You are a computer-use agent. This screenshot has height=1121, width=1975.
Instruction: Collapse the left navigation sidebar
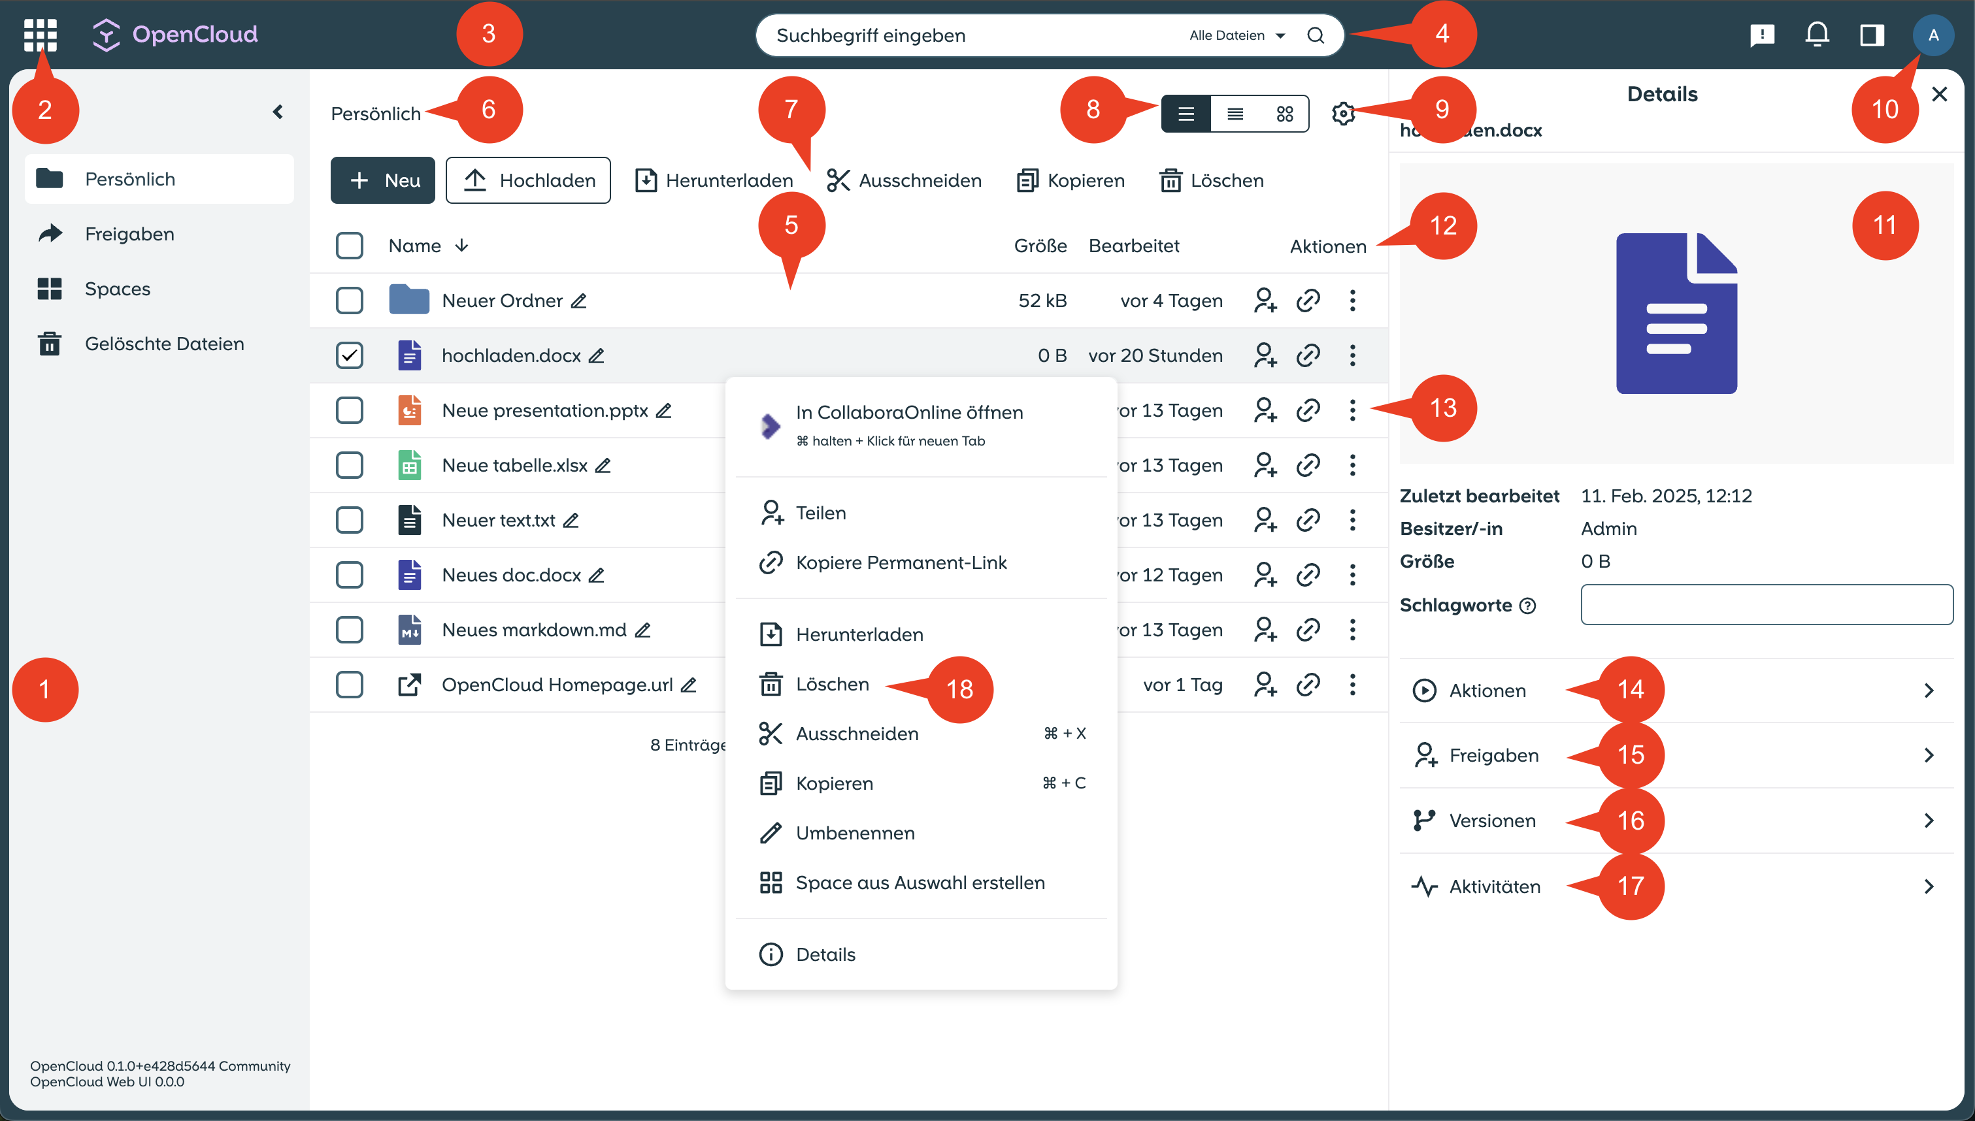(x=278, y=112)
